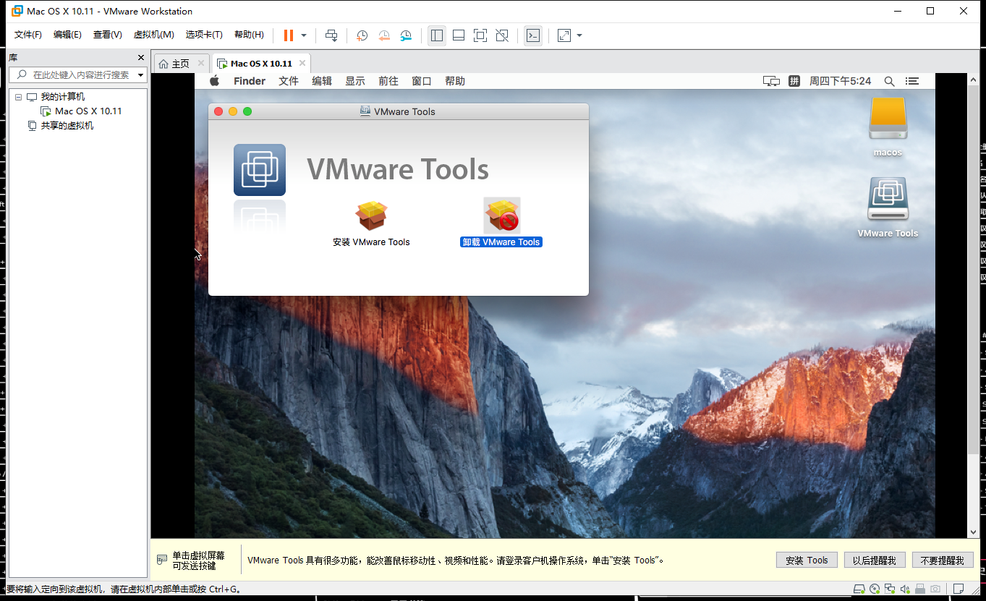This screenshot has height=601, width=986.
Task: Open the 选项卡(T) menu
Action: pyautogui.click(x=204, y=35)
